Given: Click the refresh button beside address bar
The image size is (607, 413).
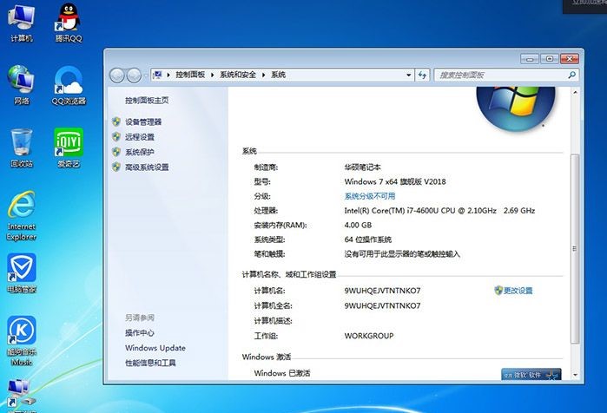Looking at the screenshot, I should pyautogui.click(x=423, y=75).
